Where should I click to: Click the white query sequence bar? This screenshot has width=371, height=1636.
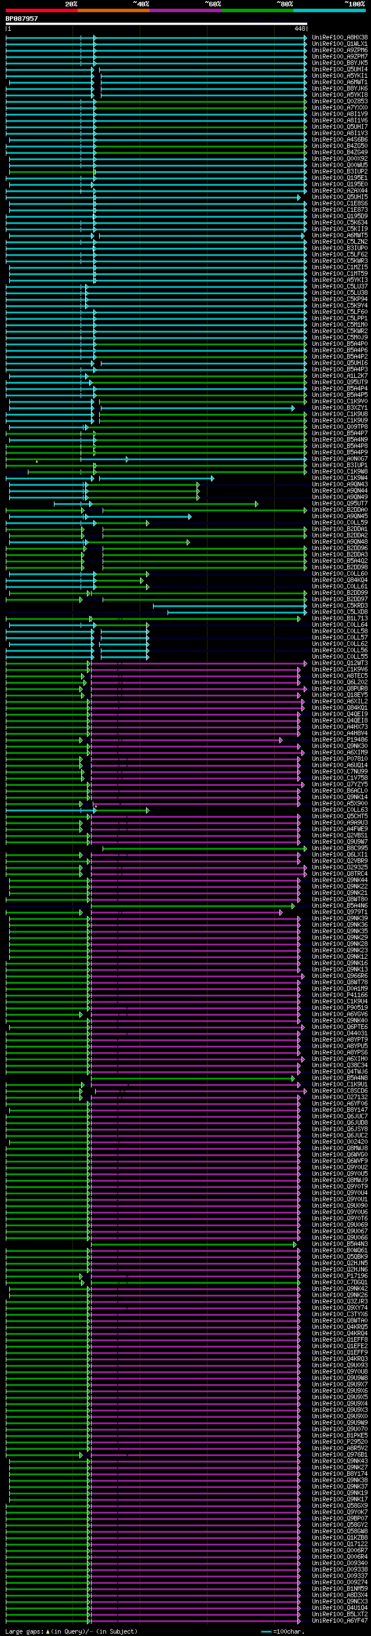(x=156, y=24)
